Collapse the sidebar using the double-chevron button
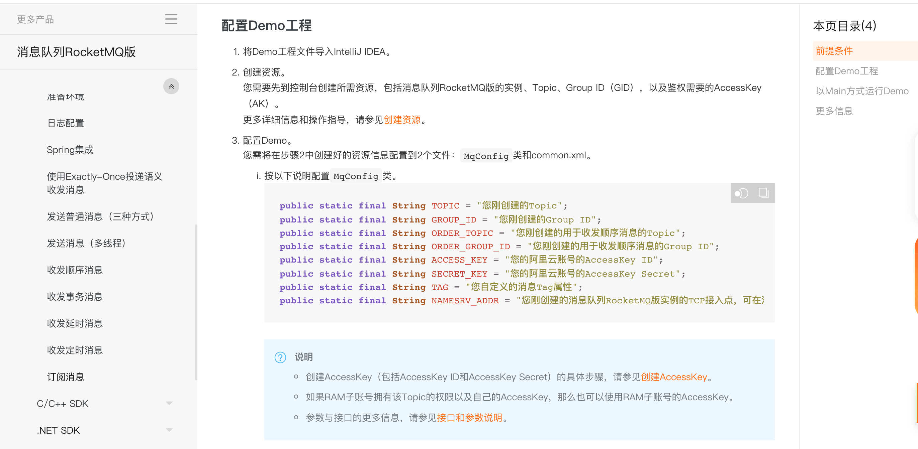 tap(171, 86)
